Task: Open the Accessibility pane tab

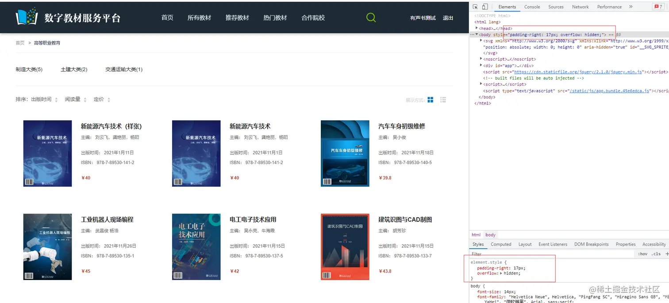Action: coord(654,244)
